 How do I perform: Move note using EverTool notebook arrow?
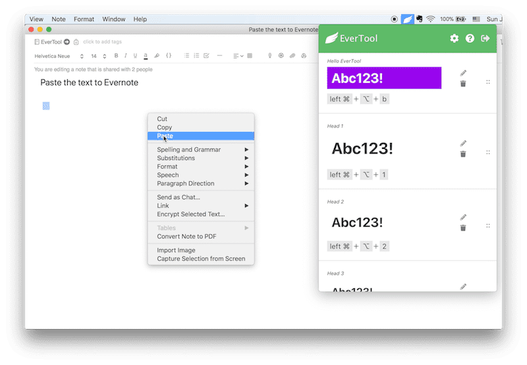point(67,42)
